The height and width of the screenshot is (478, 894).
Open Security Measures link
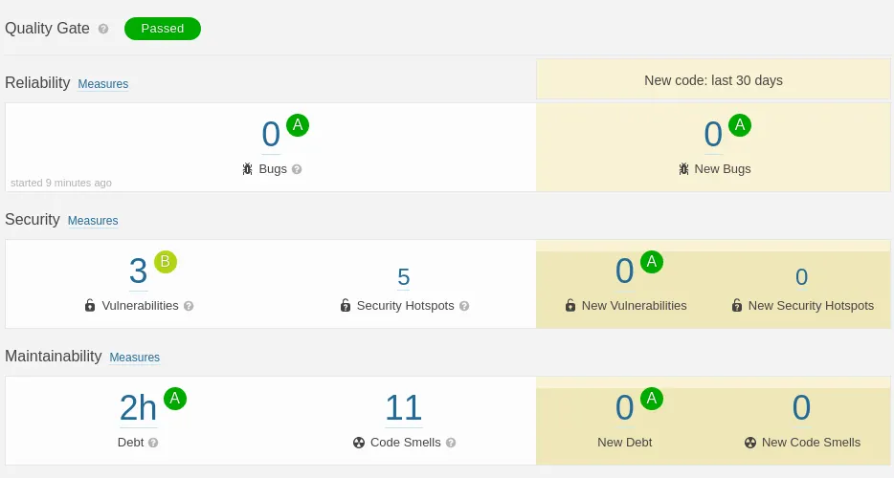(93, 221)
